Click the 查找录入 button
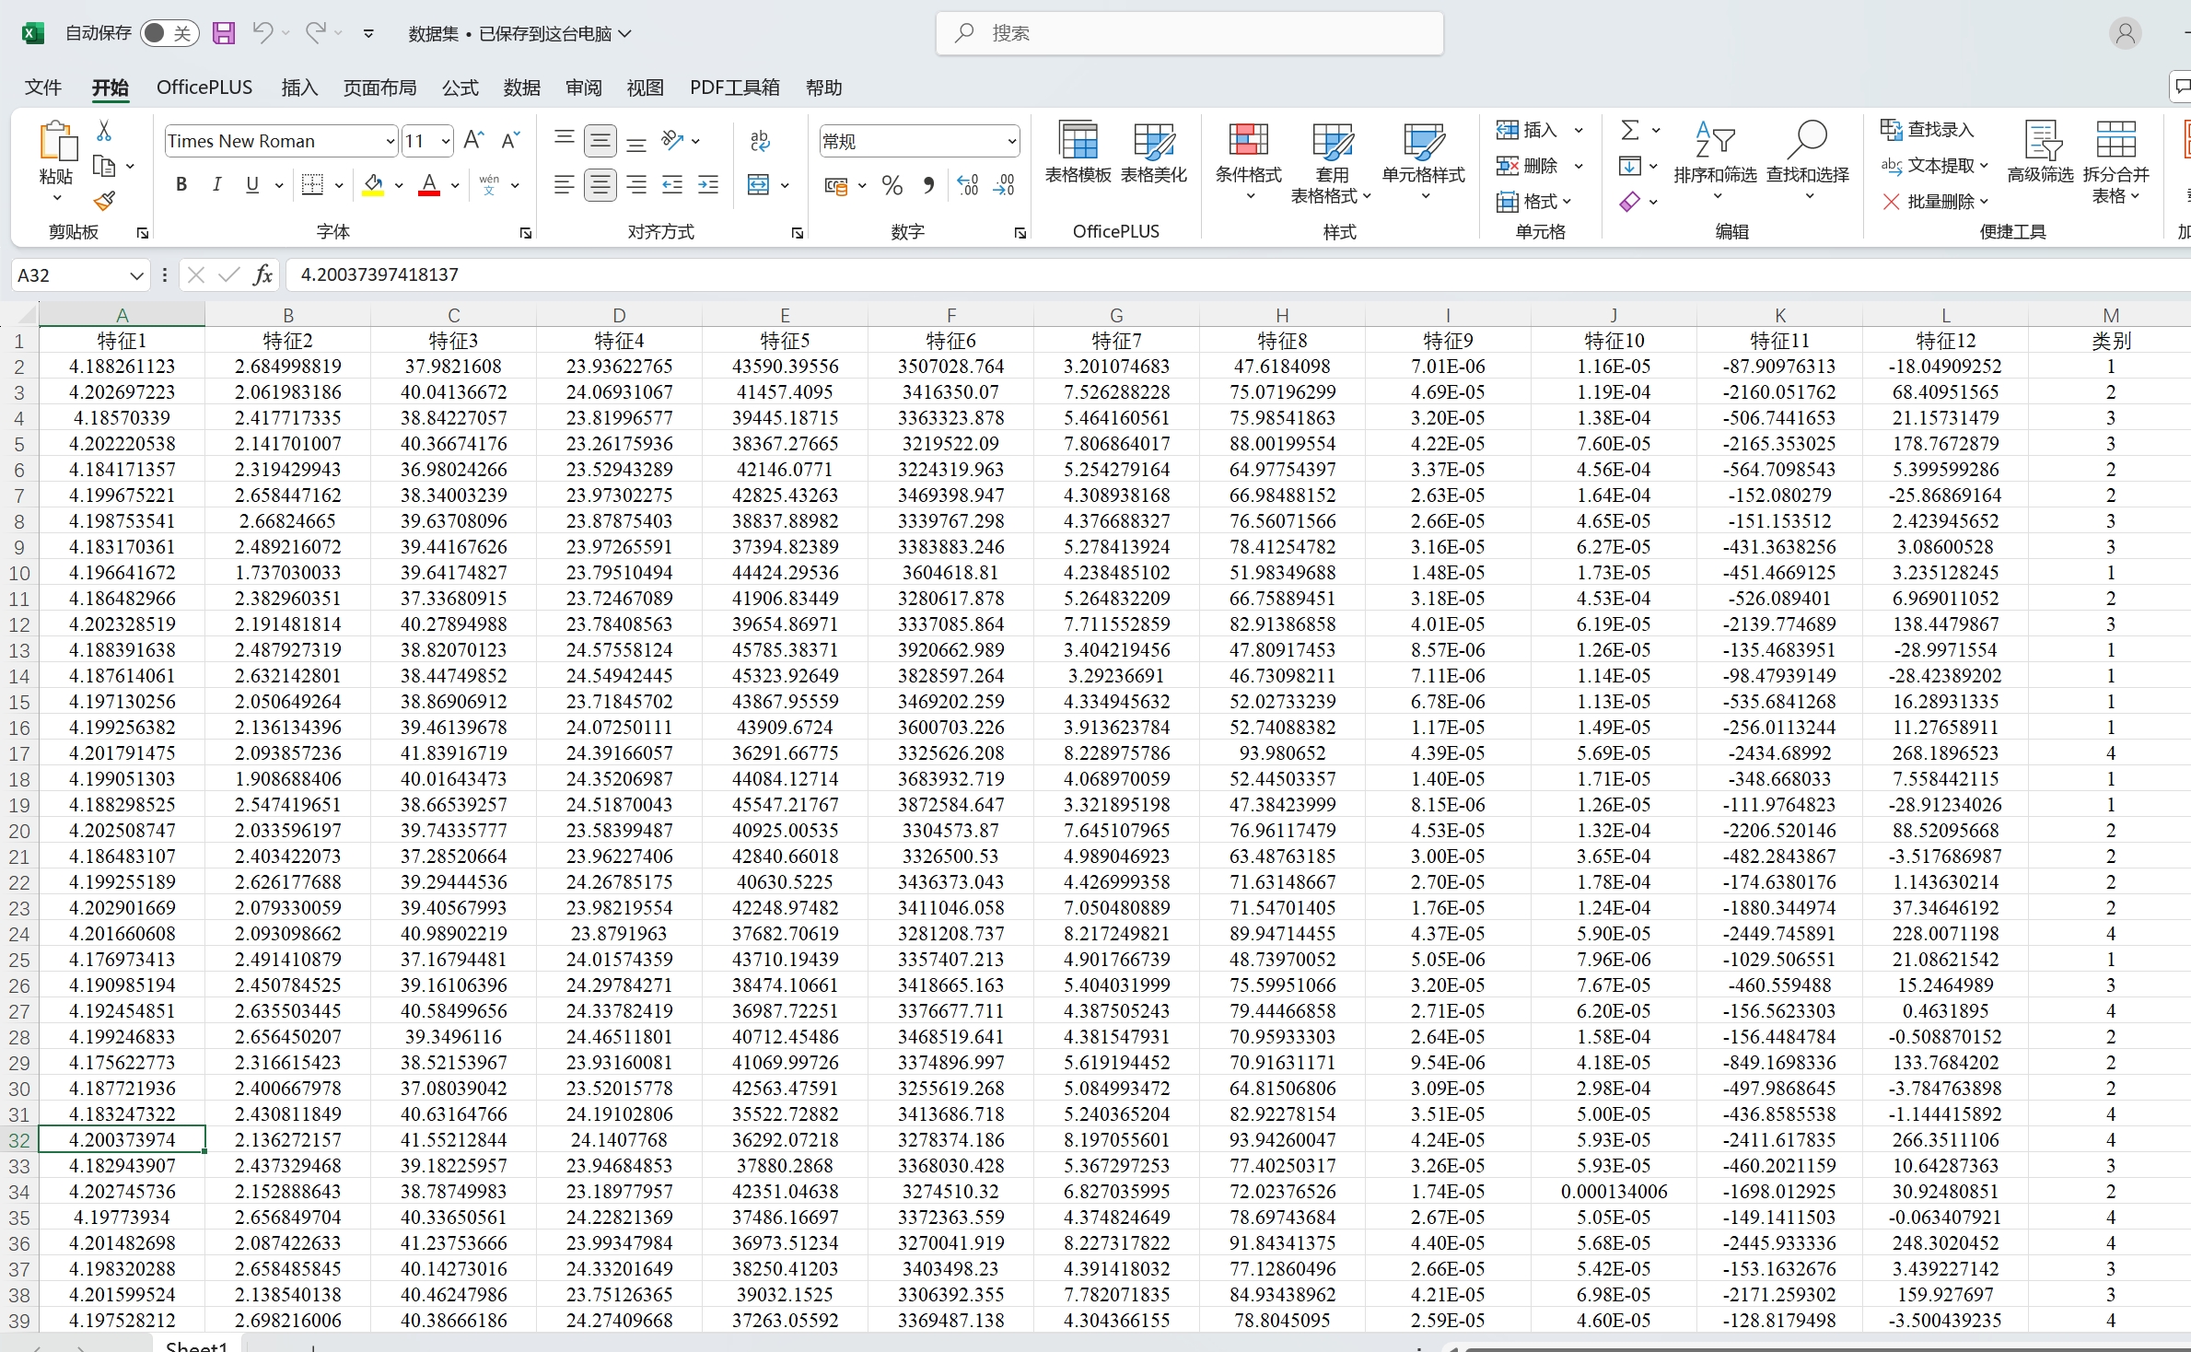Screen dimensions: 2191x1352 tap(1928, 130)
